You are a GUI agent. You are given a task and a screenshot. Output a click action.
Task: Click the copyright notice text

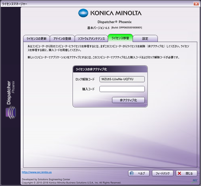[71, 182]
